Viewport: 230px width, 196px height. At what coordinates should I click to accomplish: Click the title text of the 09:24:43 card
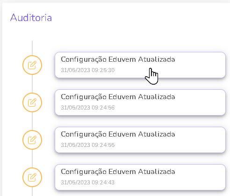click(x=118, y=172)
